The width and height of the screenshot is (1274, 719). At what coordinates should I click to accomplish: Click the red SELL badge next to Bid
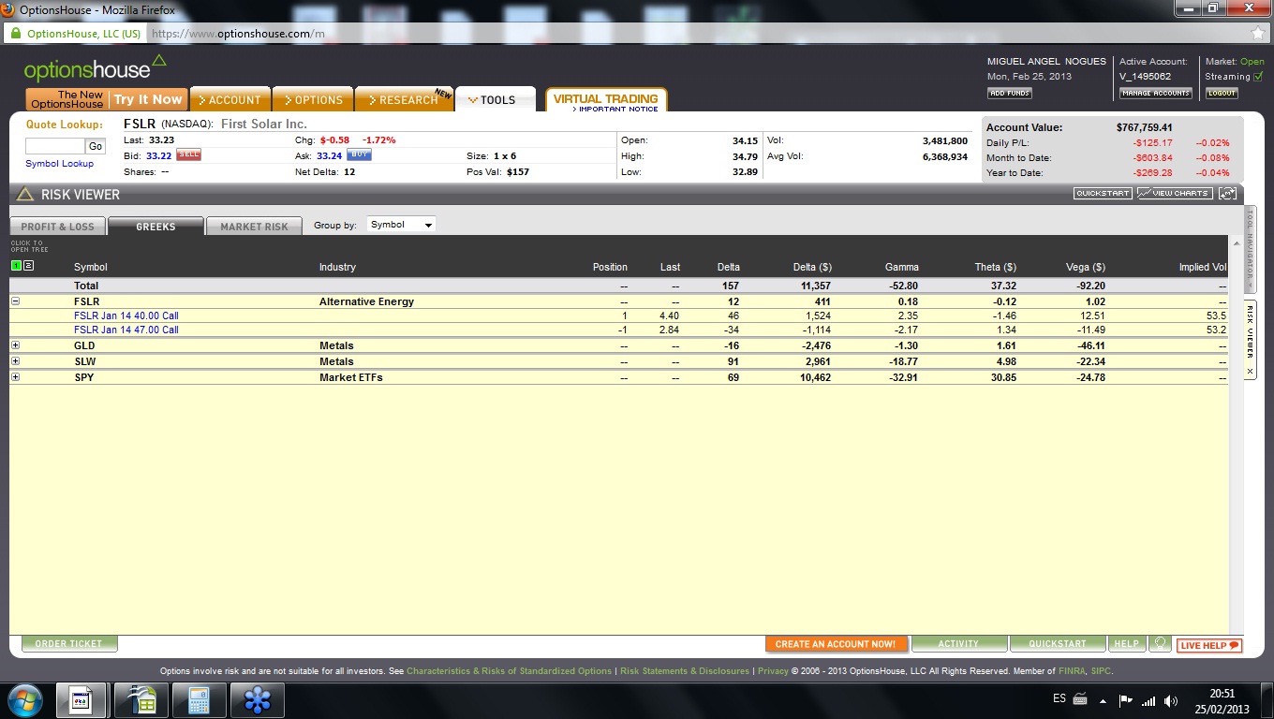188,155
